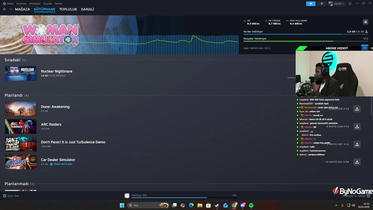Screen dimensions: 373x210
Task: Open the Windows Start menu
Action: click(122, 205)
